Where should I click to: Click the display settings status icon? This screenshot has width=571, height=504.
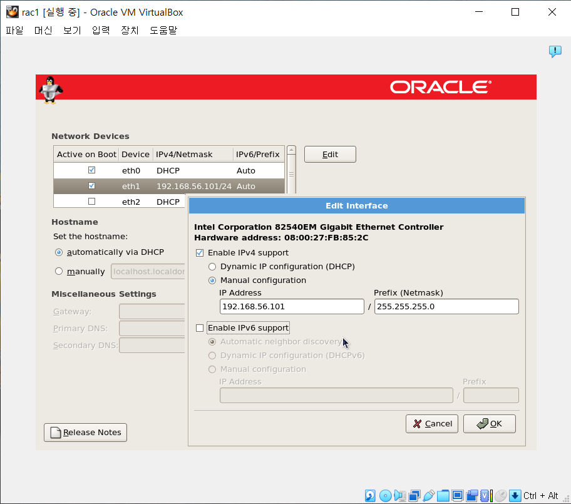pos(458,496)
